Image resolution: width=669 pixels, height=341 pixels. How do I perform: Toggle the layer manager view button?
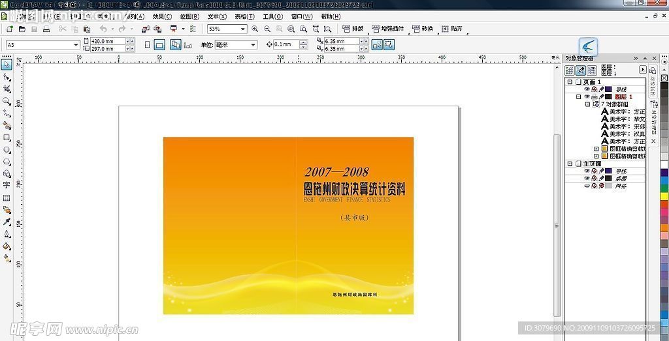[x=591, y=70]
